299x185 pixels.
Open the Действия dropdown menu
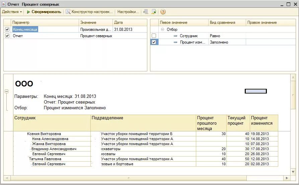12,12
